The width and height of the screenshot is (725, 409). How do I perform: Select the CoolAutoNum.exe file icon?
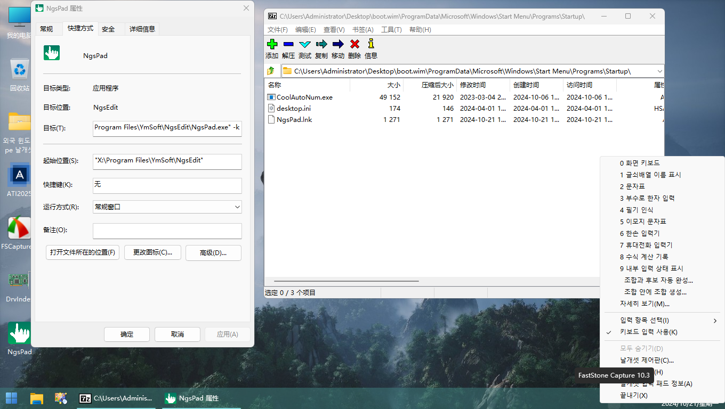point(271,97)
